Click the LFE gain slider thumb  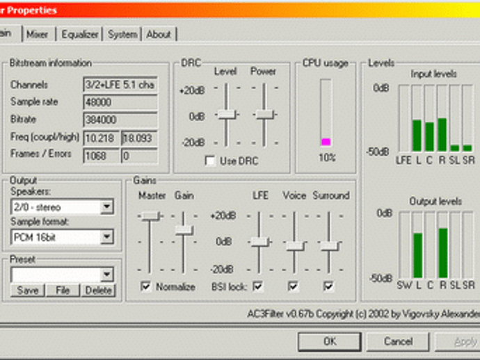click(259, 242)
